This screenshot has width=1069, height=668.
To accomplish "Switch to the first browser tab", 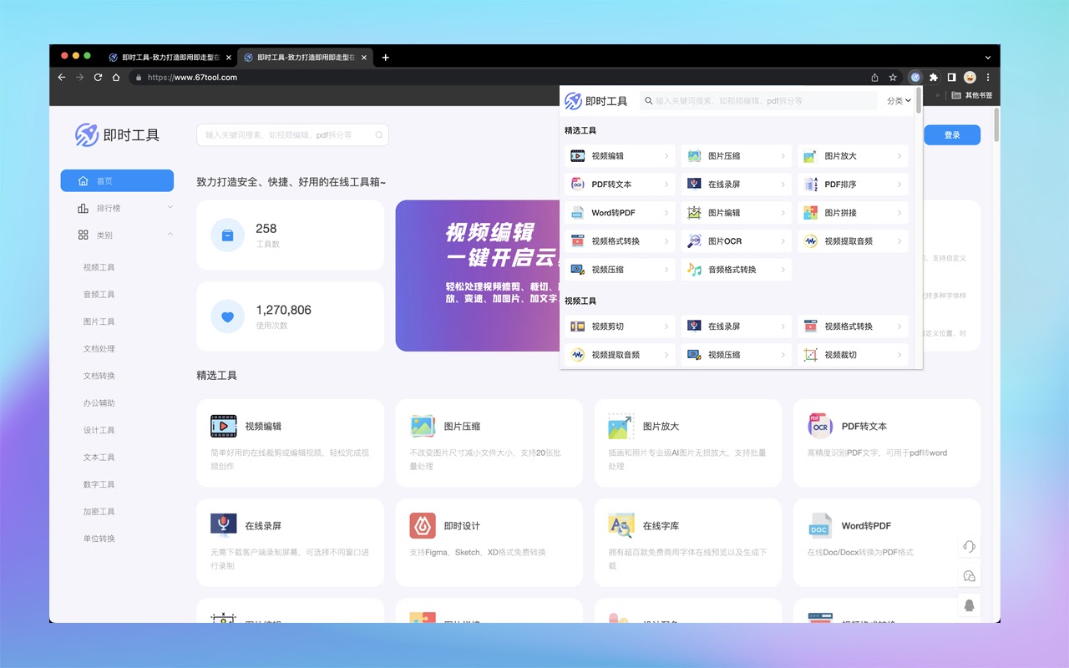I will point(170,58).
